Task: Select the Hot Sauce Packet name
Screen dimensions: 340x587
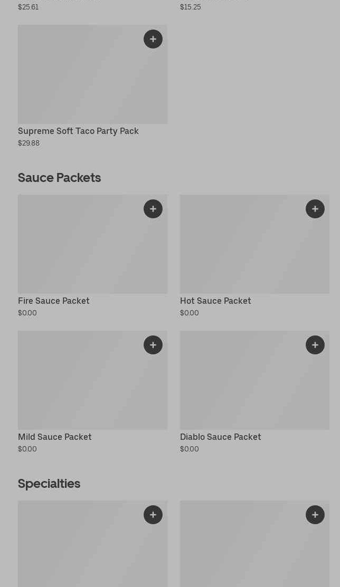Action: pyautogui.click(x=215, y=301)
